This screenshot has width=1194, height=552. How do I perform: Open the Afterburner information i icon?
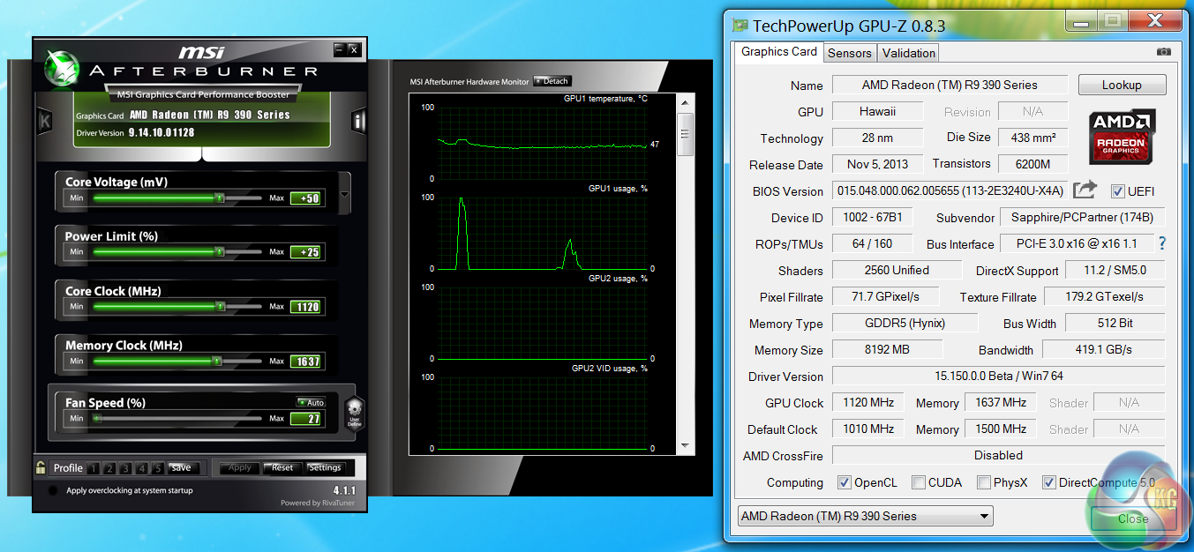tap(358, 121)
